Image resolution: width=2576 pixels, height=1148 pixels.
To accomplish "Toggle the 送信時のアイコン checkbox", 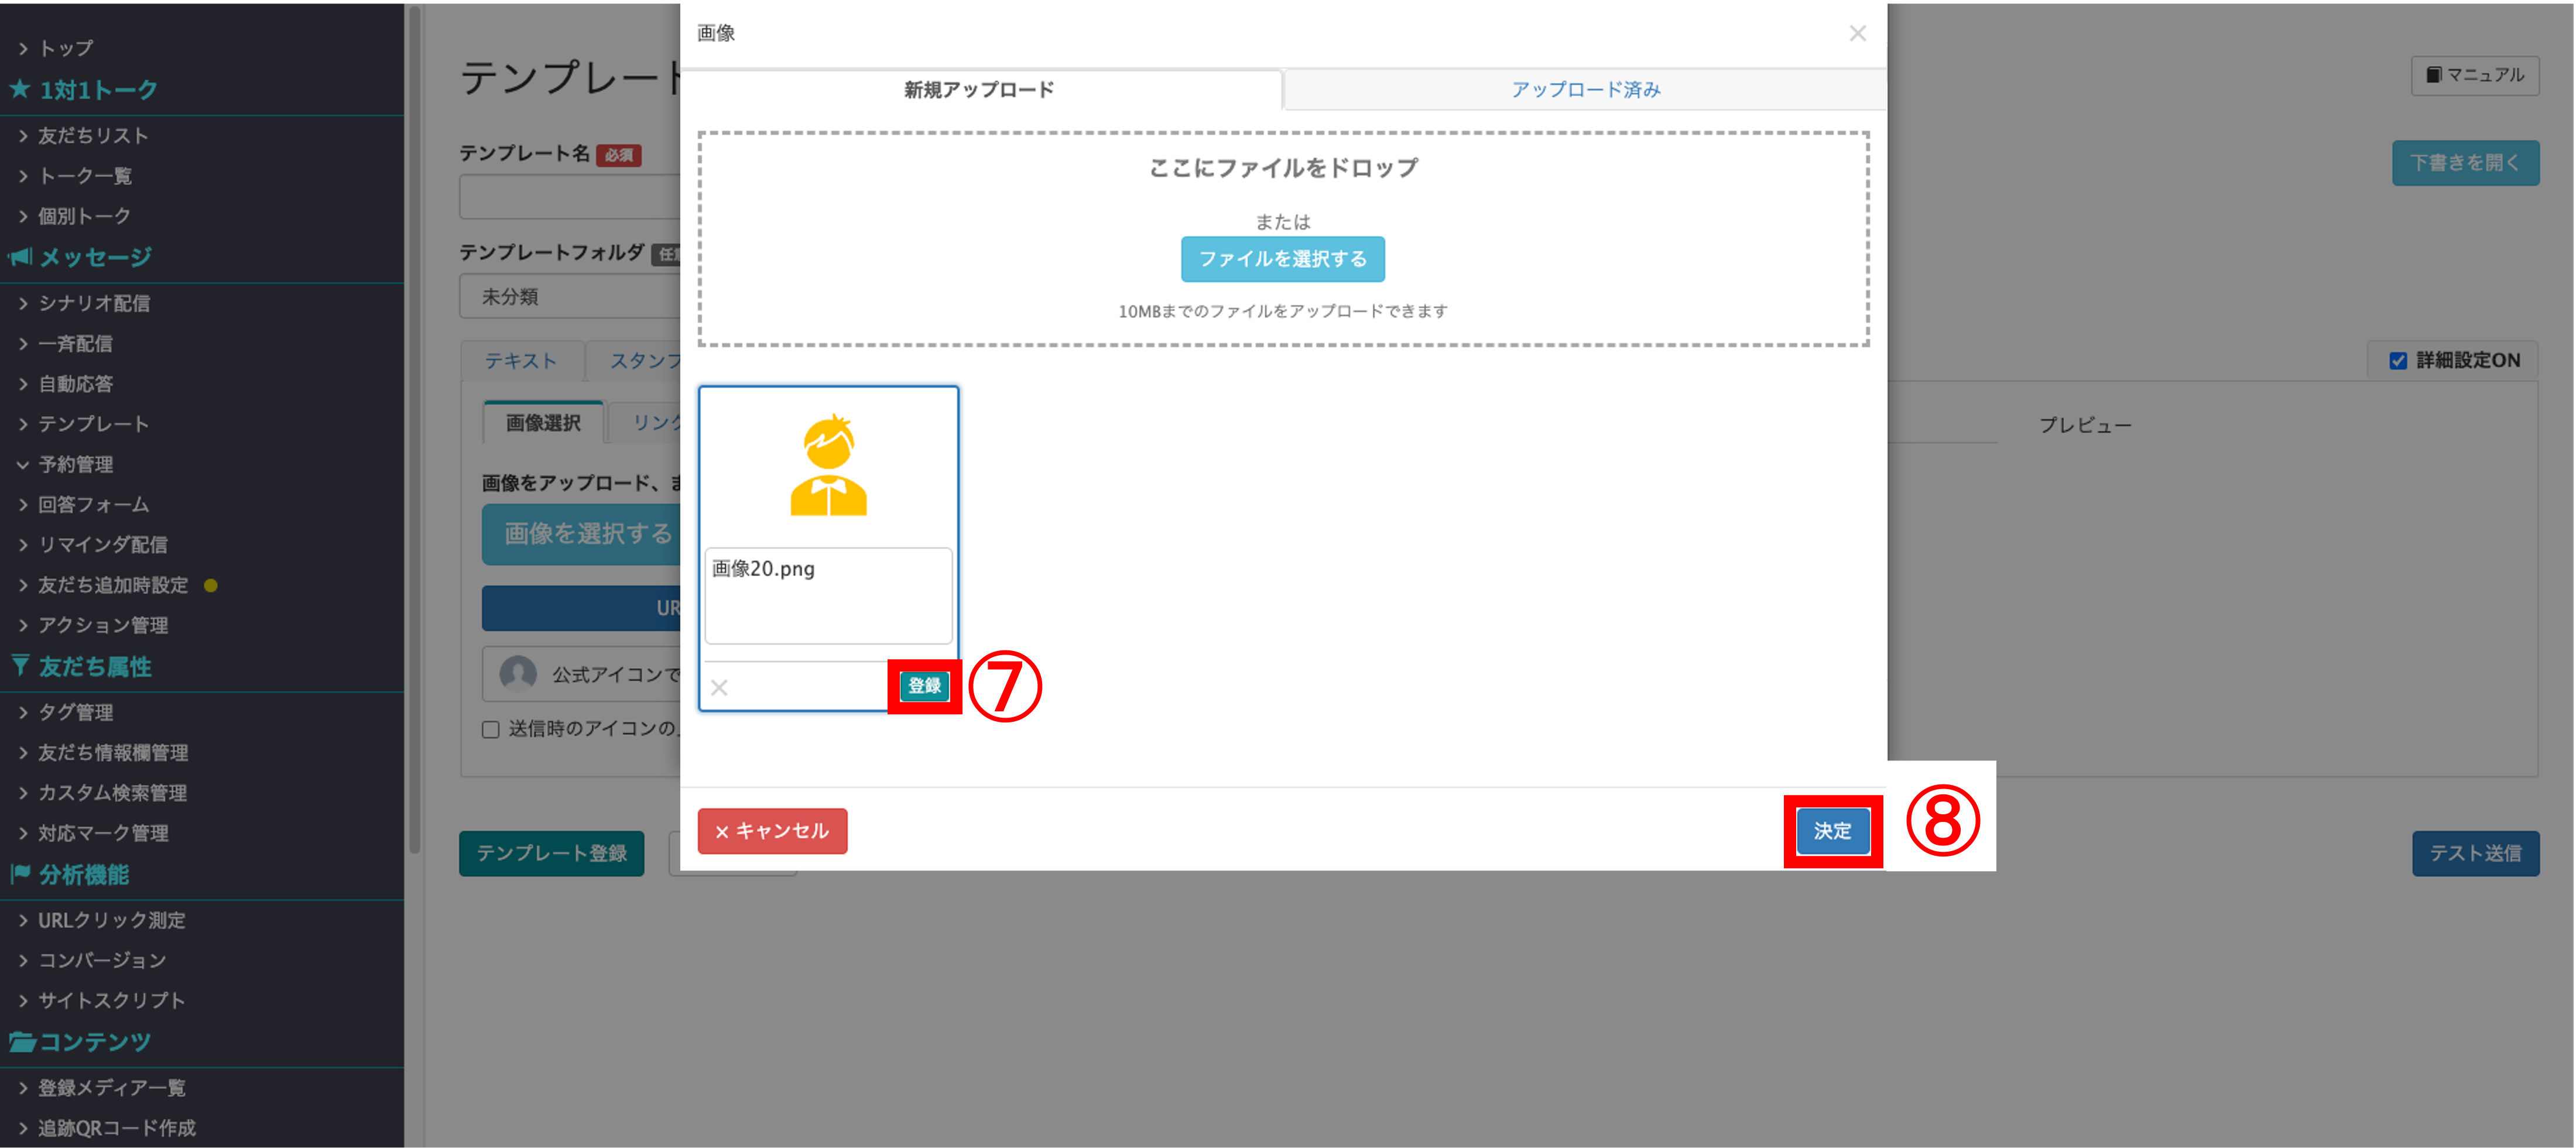I will (x=490, y=729).
